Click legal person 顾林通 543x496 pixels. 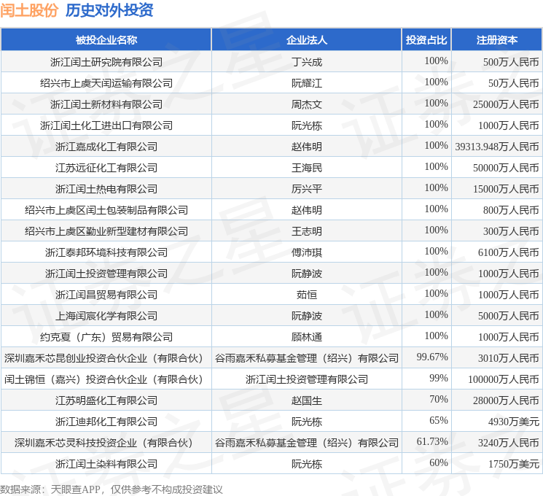click(306, 337)
